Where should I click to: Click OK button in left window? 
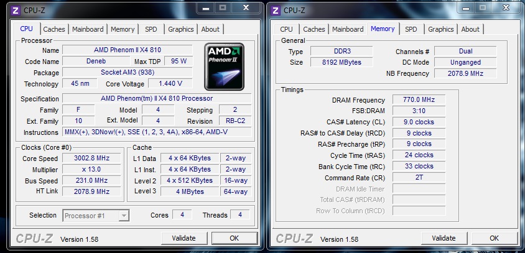(235, 238)
